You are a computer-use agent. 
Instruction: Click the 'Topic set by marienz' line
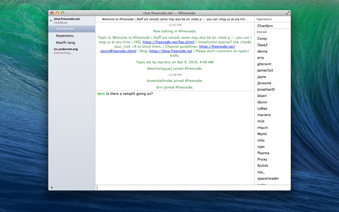[x=175, y=62]
